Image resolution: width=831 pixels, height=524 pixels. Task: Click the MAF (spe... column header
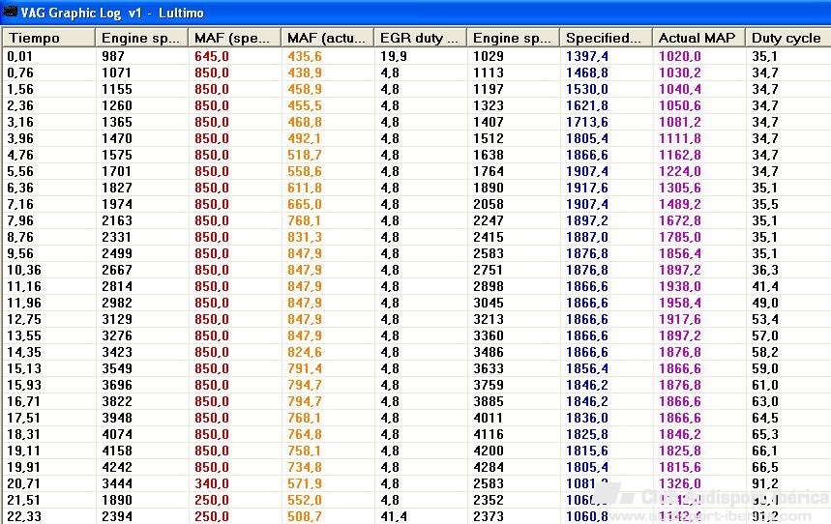point(234,38)
